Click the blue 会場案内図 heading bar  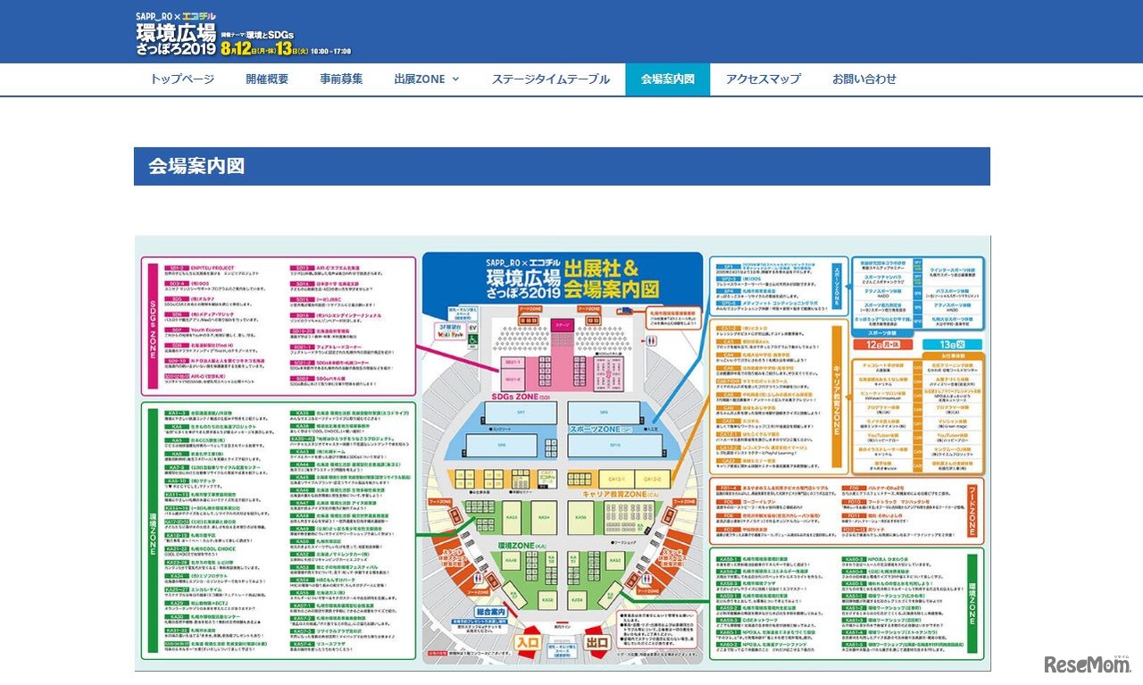pyautogui.click(x=562, y=166)
